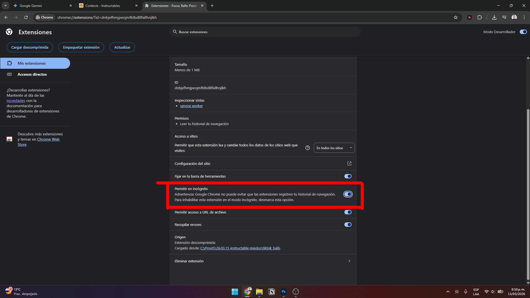Open a new tab with the plus button

click(212, 6)
